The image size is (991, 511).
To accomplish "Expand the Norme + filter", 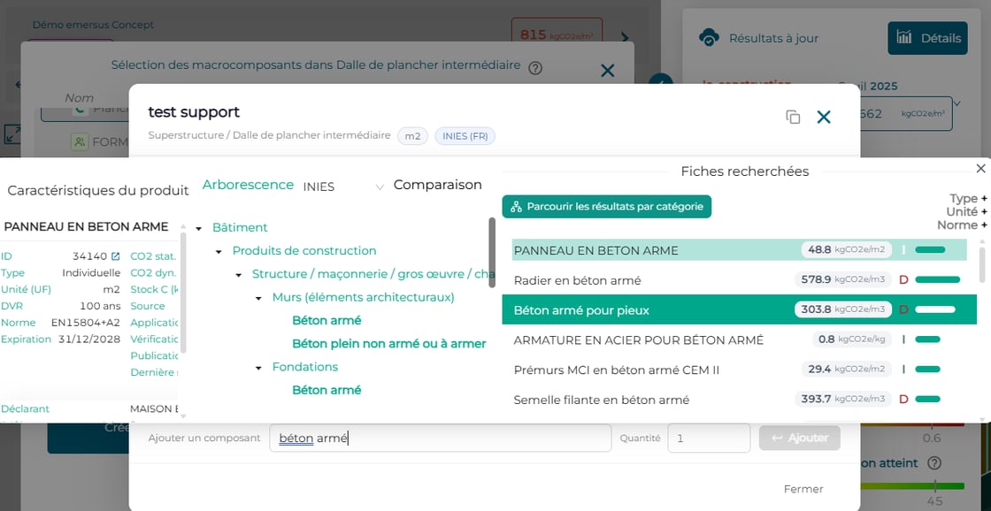I will coord(962,225).
